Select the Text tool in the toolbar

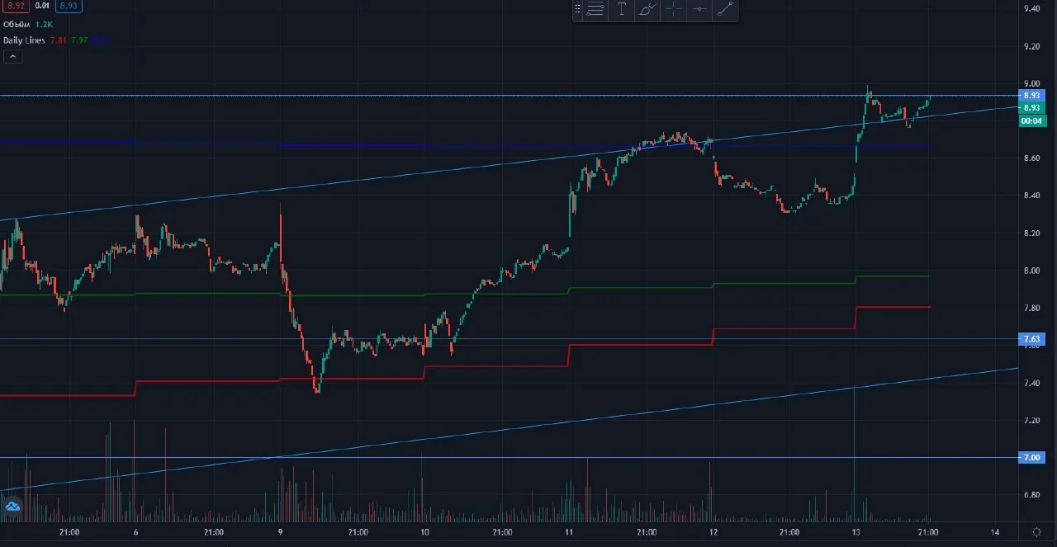[622, 10]
